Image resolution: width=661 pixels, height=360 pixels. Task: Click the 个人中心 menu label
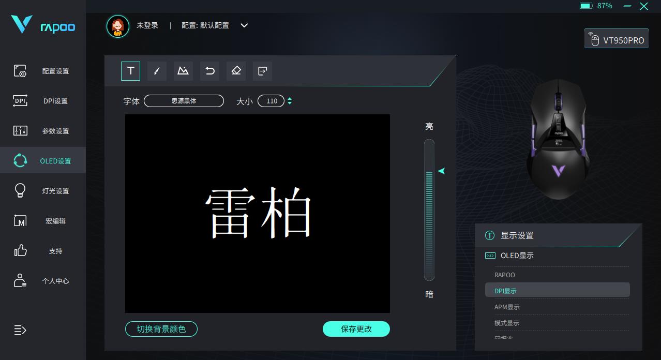(x=55, y=281)
